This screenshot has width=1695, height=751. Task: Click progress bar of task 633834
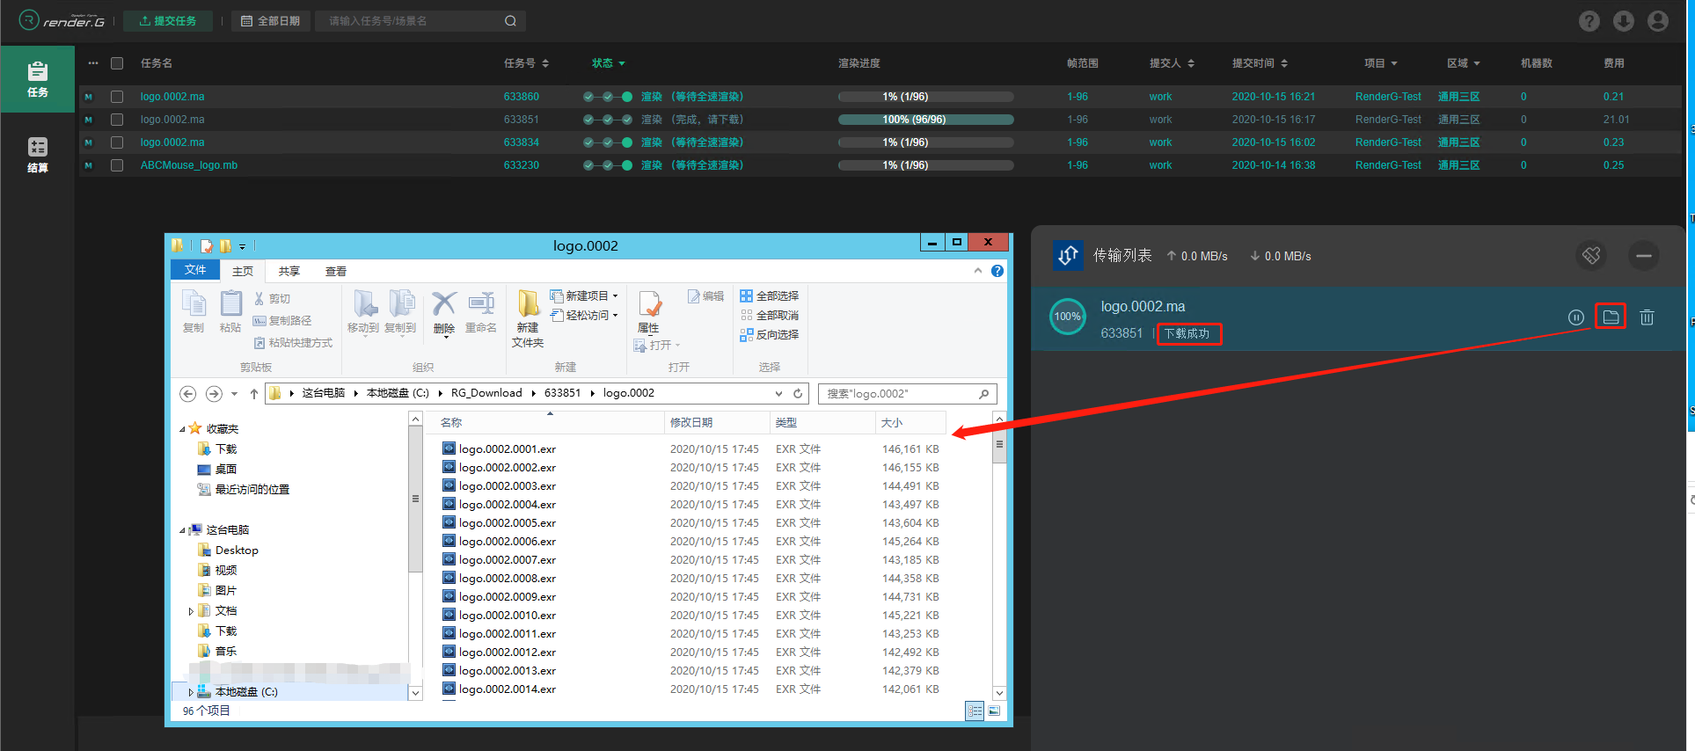926,142
